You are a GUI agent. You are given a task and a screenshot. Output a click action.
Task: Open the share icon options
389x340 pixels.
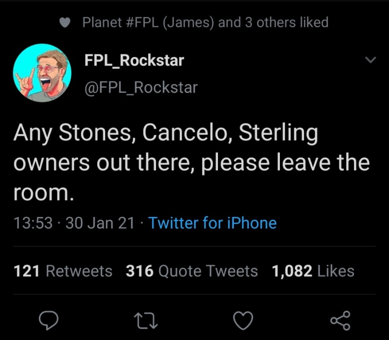340,321
